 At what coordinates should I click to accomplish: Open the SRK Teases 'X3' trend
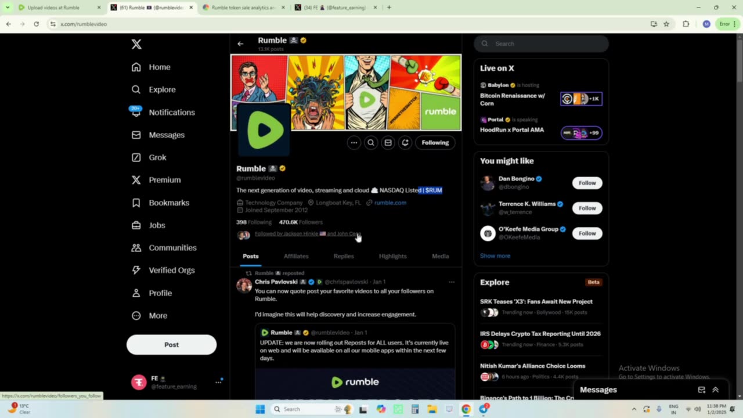click(x=541, y=307)
